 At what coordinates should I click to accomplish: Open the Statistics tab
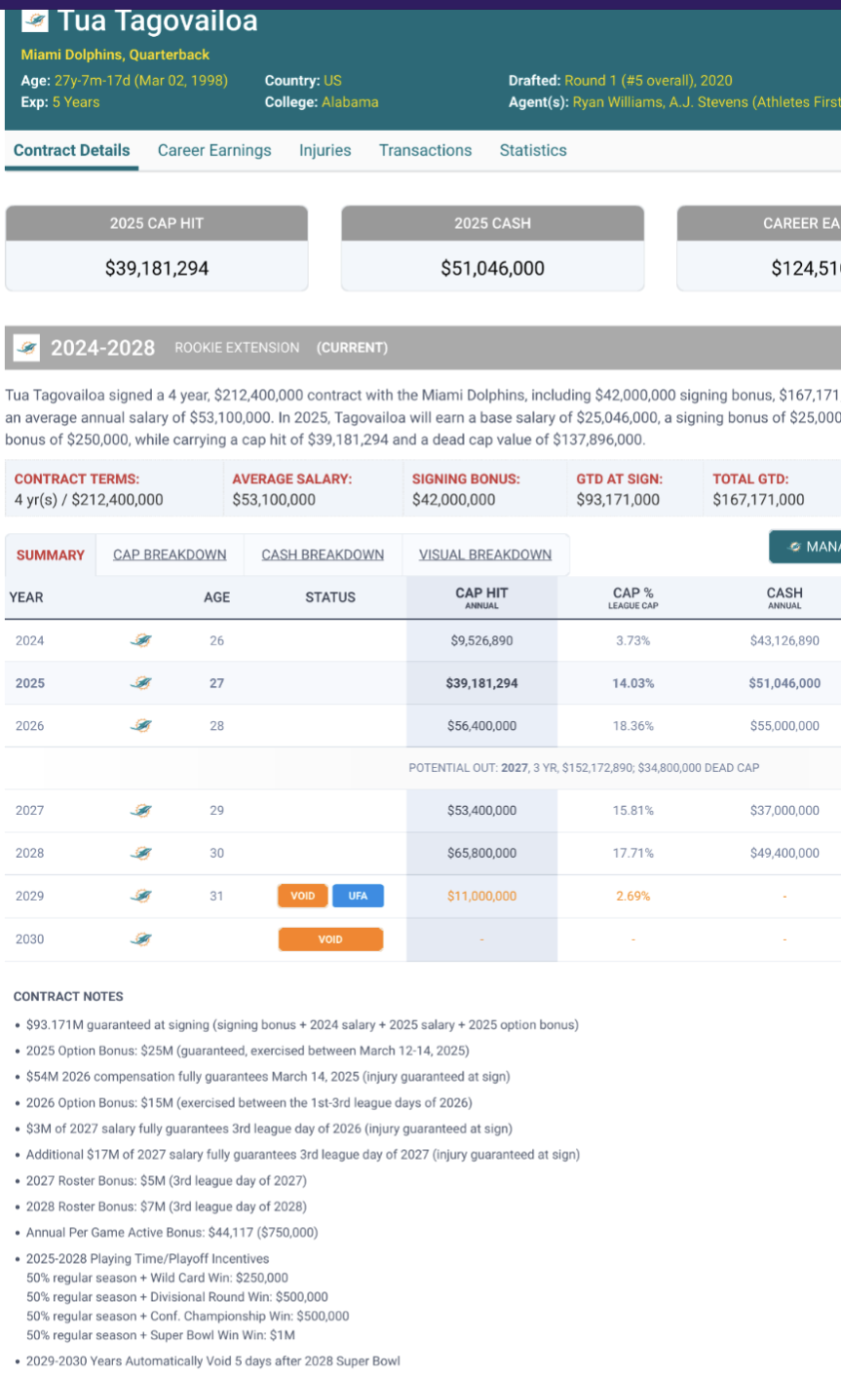(533, 150)
